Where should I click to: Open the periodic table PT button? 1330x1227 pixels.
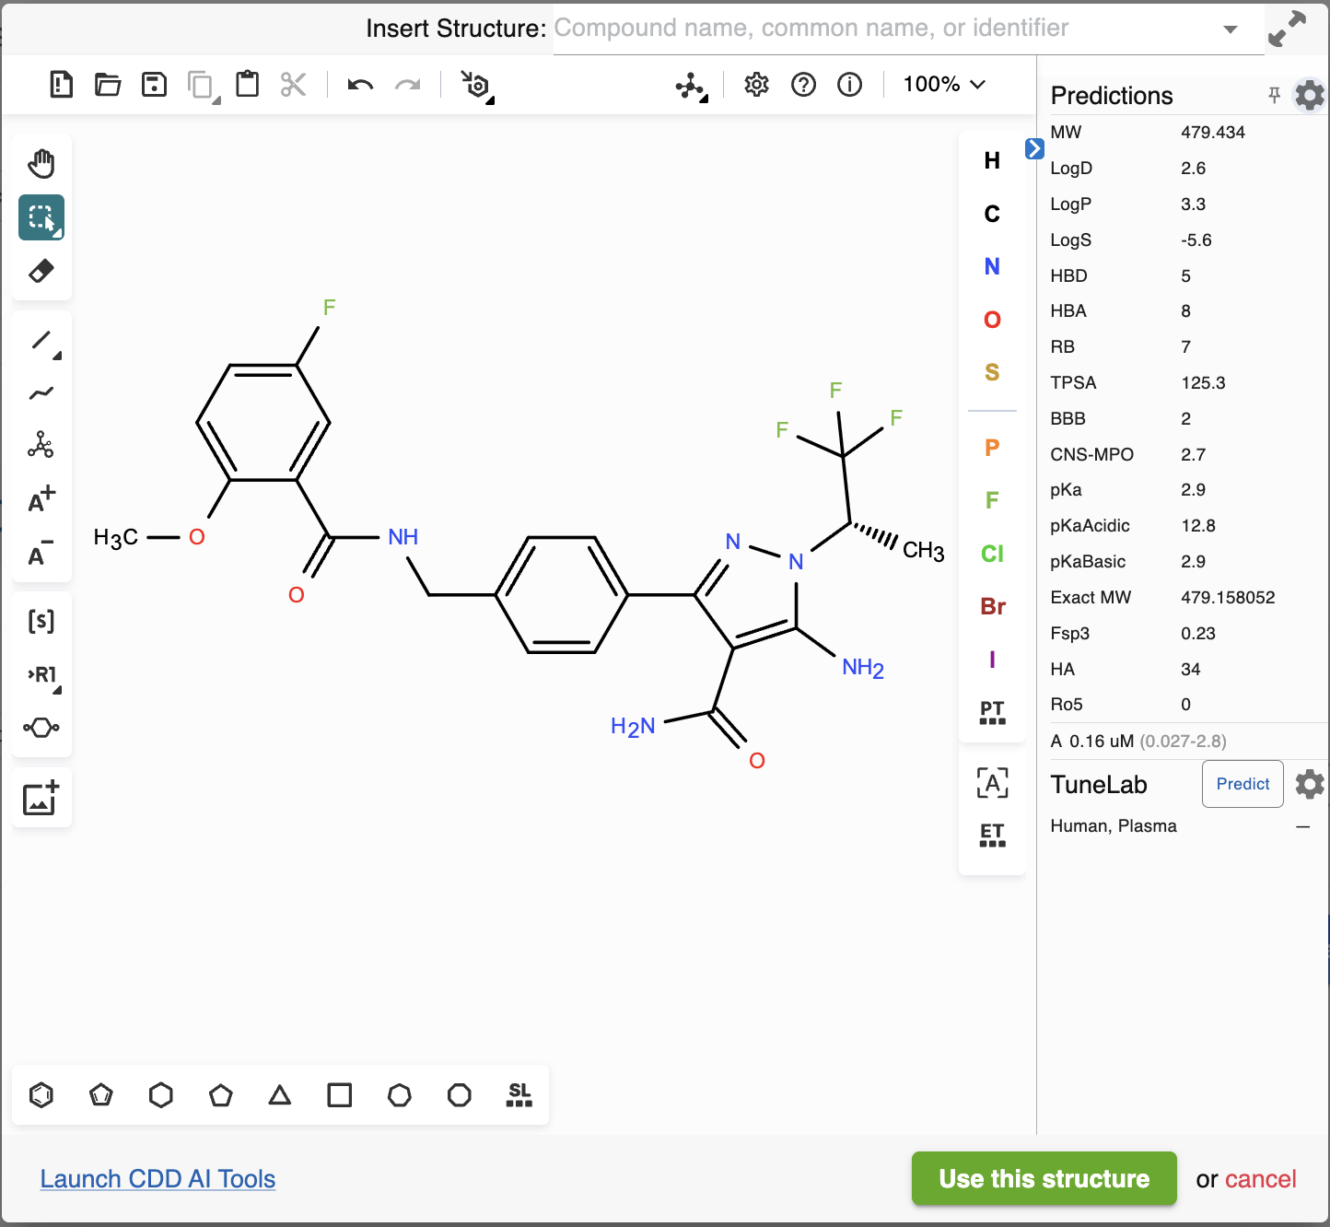coord(992,712)
